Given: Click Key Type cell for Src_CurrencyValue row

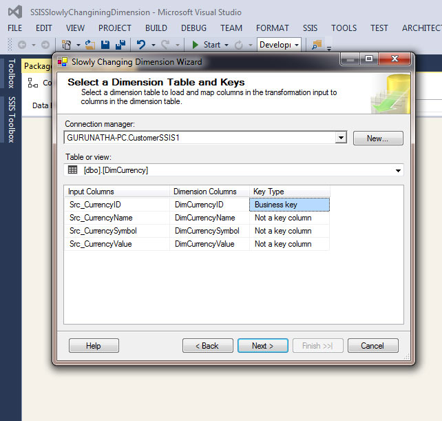Looking at the screenshot, I should point(289,244).
